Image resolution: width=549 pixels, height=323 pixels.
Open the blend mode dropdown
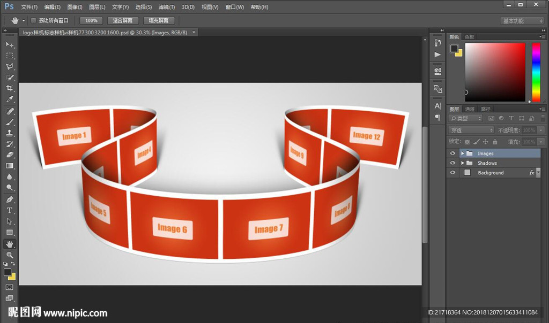pos(471,130)
